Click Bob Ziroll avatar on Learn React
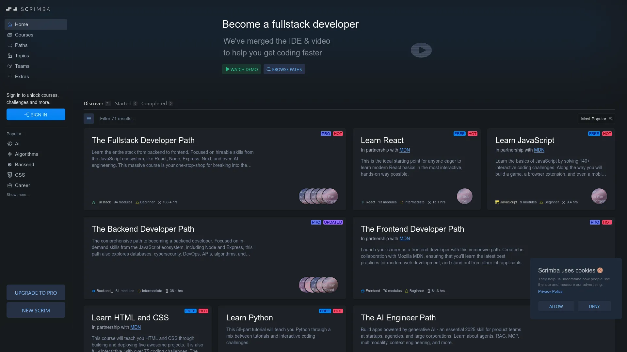 point(465,196)
